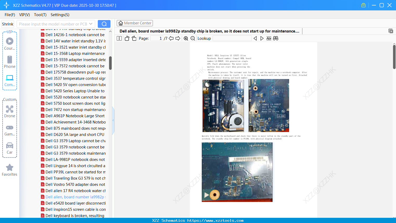The image size is (396, 223).
Task: Select 'Dell B75 mainboard does not' entry
Action: coord(73,128)
